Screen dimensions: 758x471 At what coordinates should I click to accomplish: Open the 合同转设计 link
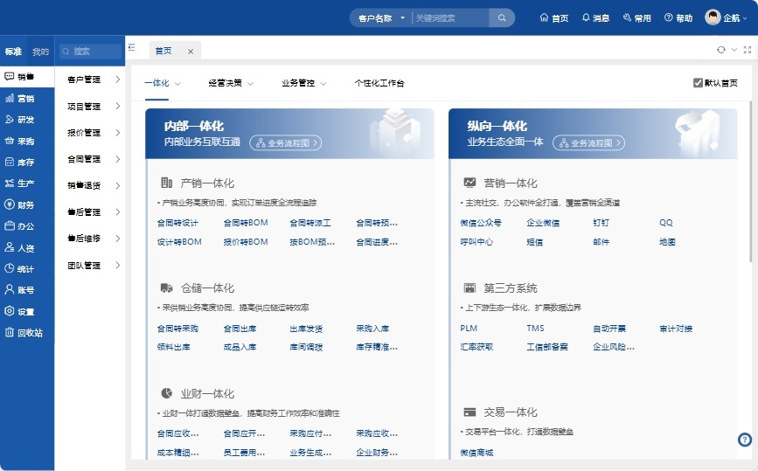pos(177,223)
